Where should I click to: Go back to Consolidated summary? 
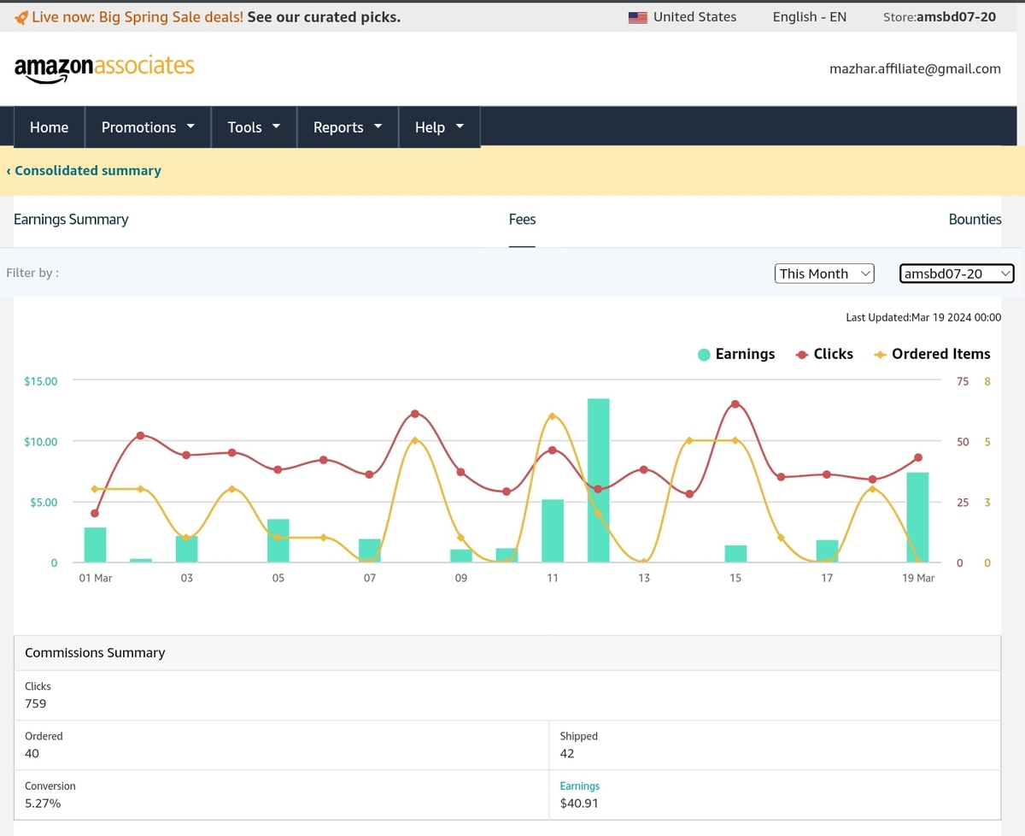tap(84, 171)
